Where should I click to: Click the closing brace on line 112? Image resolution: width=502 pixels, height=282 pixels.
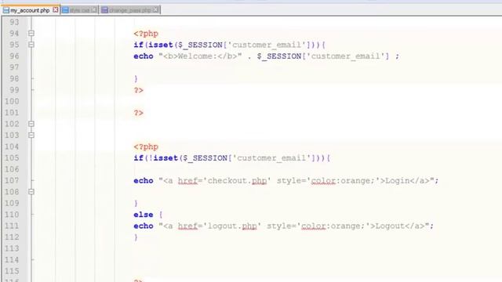coord(136,237)
